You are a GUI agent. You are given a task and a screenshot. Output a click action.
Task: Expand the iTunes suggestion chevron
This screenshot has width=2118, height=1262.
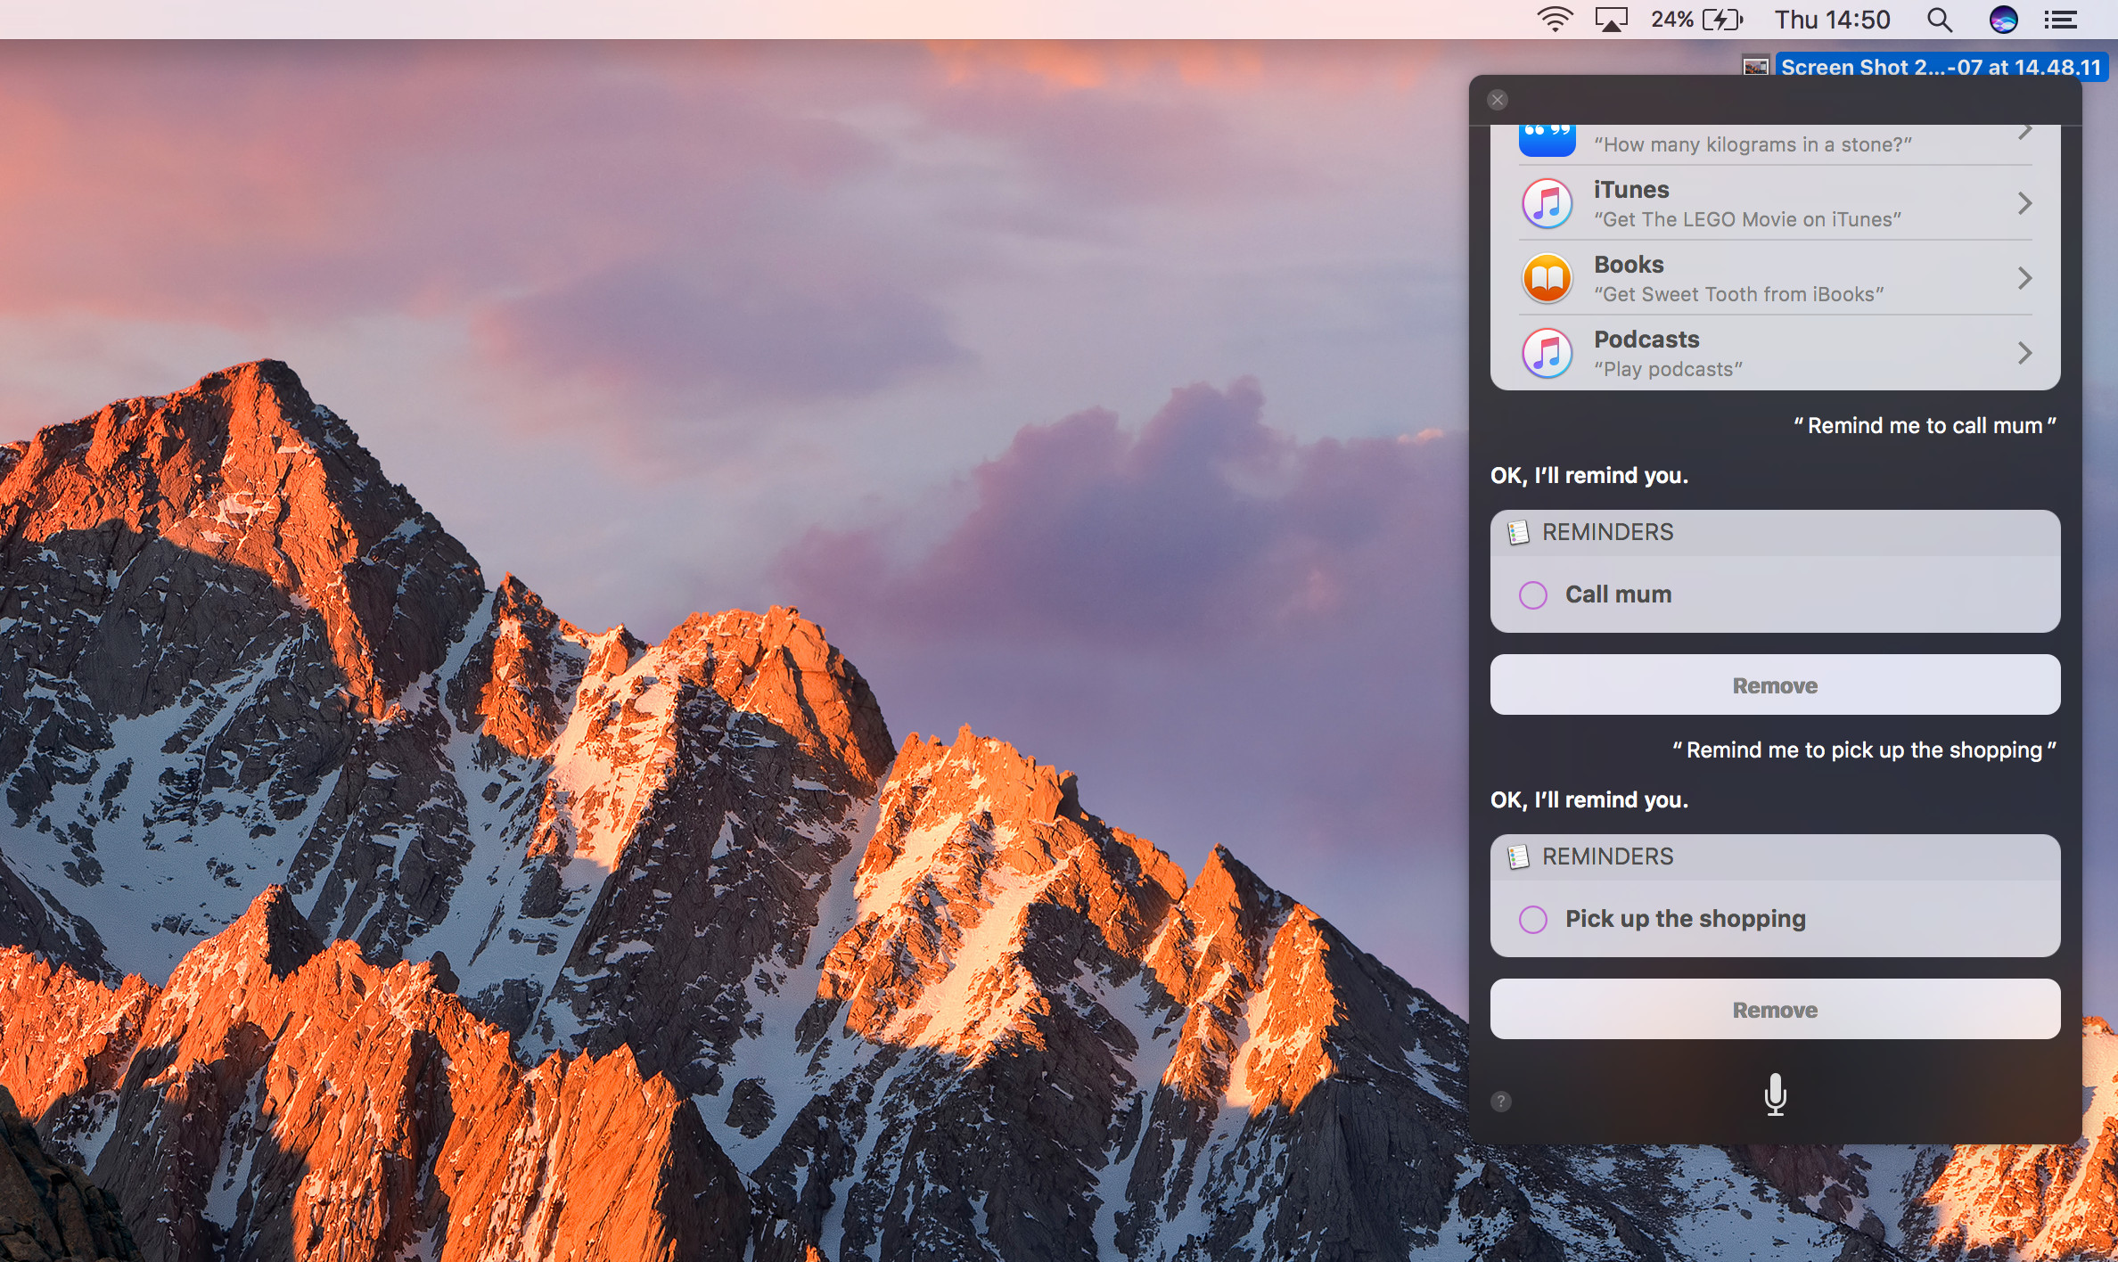point(2024,203)
